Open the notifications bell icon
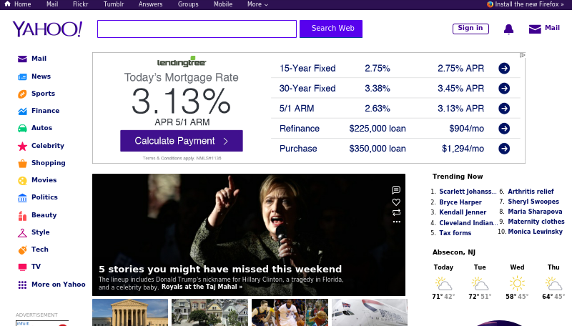The width and height of the screenshot is (572, 326). (x=508, y=29)
